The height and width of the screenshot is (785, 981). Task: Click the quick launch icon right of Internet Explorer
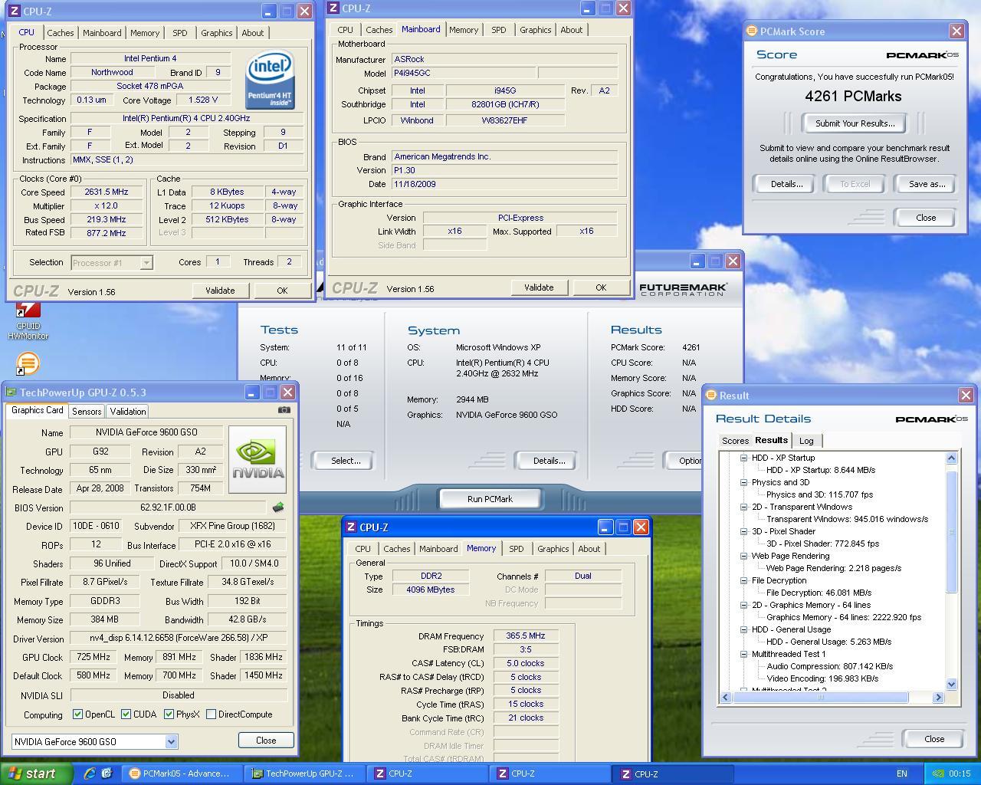pyautogui.click(x=107, y=774)
